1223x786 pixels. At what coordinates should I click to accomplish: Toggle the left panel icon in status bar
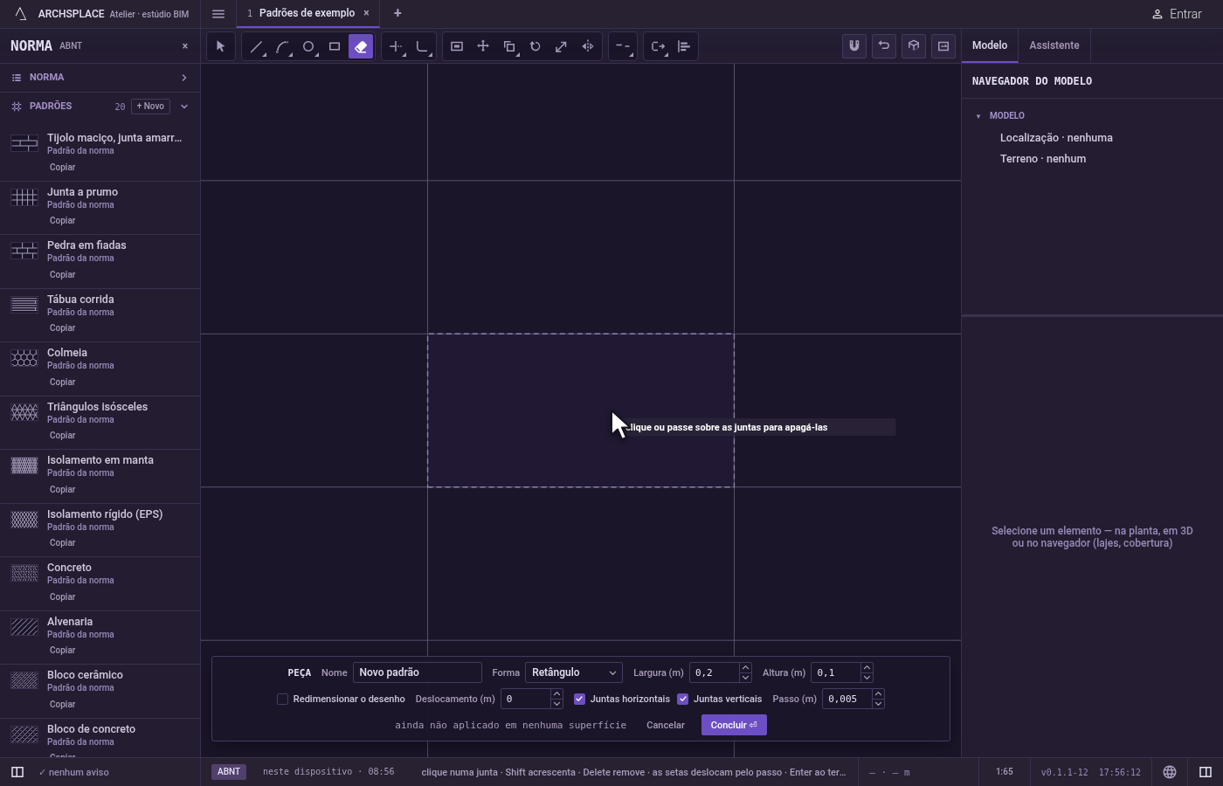coord(17,772)
